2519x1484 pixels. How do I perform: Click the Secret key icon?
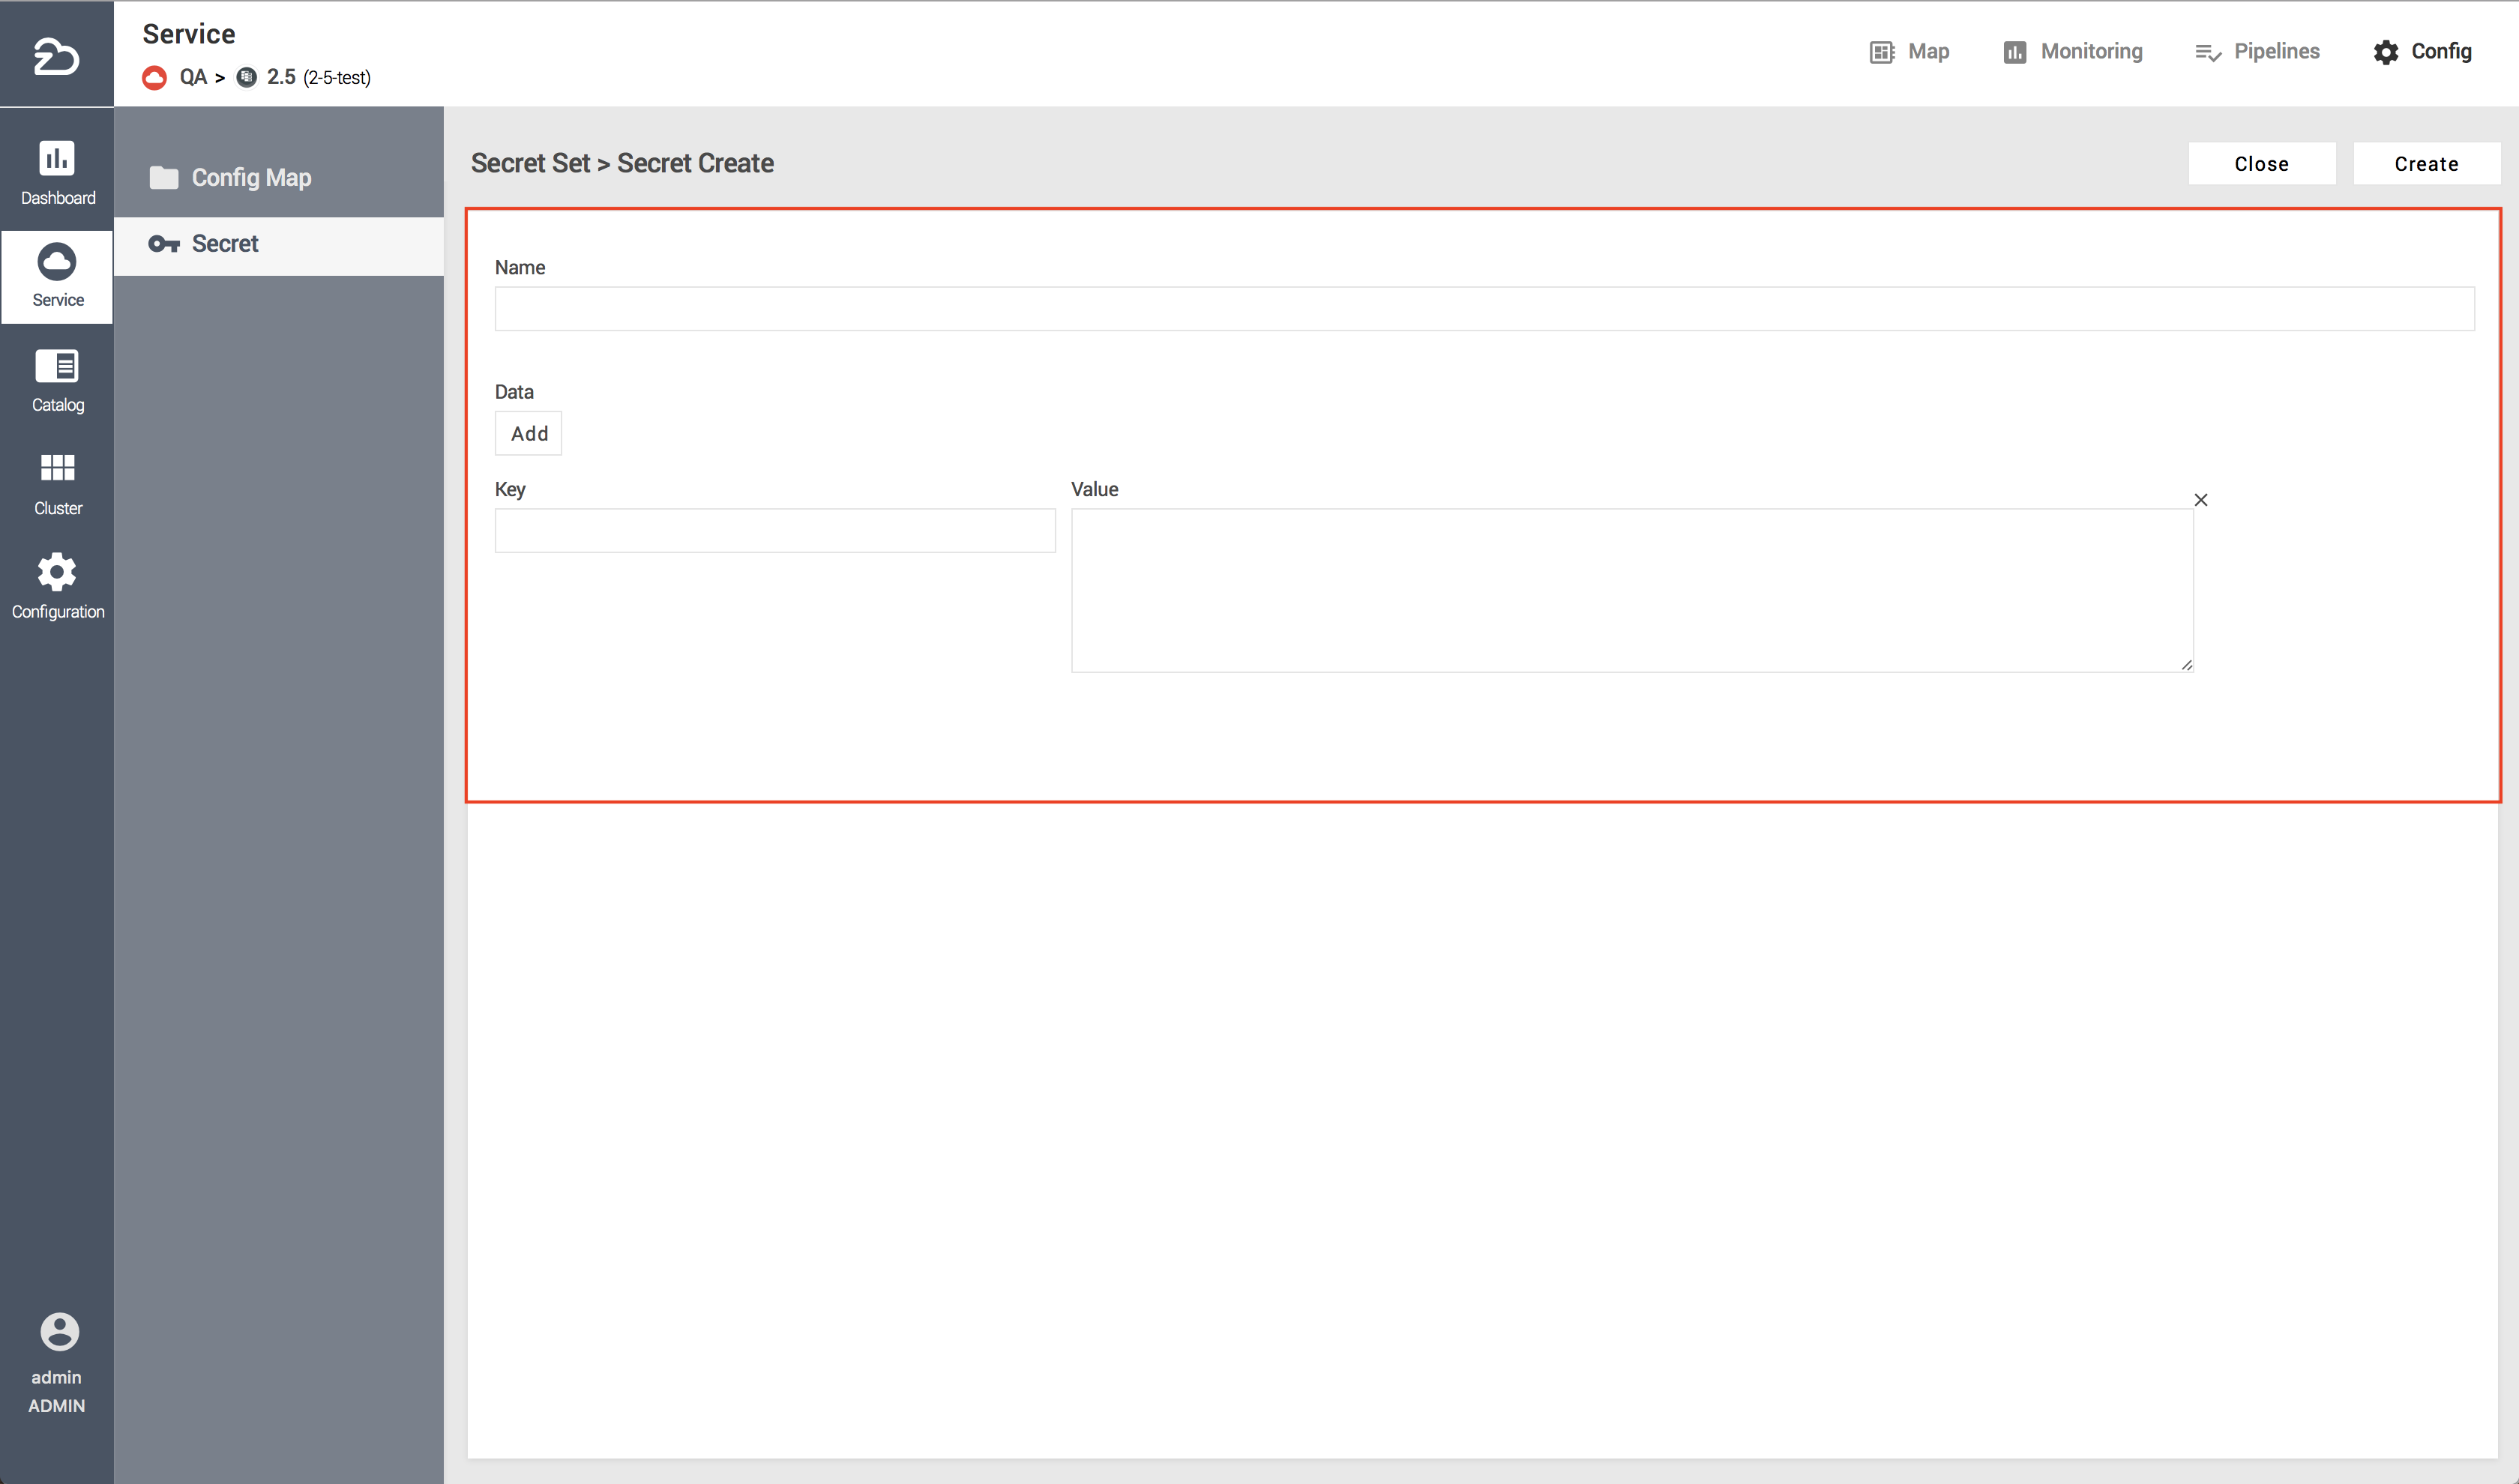click(x=164, y=244)
